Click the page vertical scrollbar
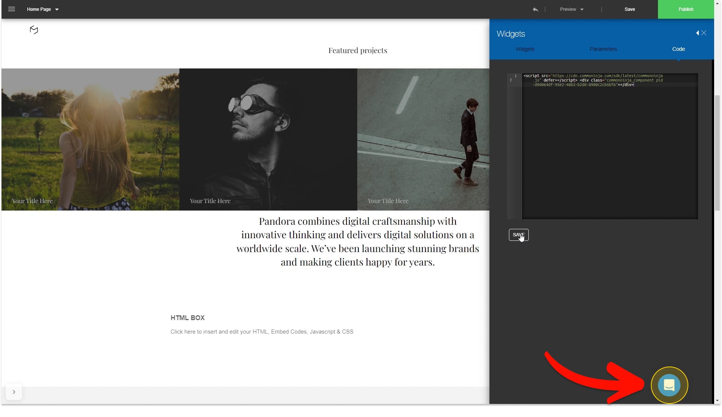Screen dimensions: 722x417 [717, 153]
